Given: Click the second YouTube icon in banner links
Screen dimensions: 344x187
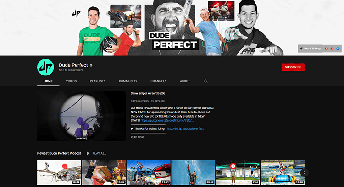Looking at the screenshot, I should point(332,48).
